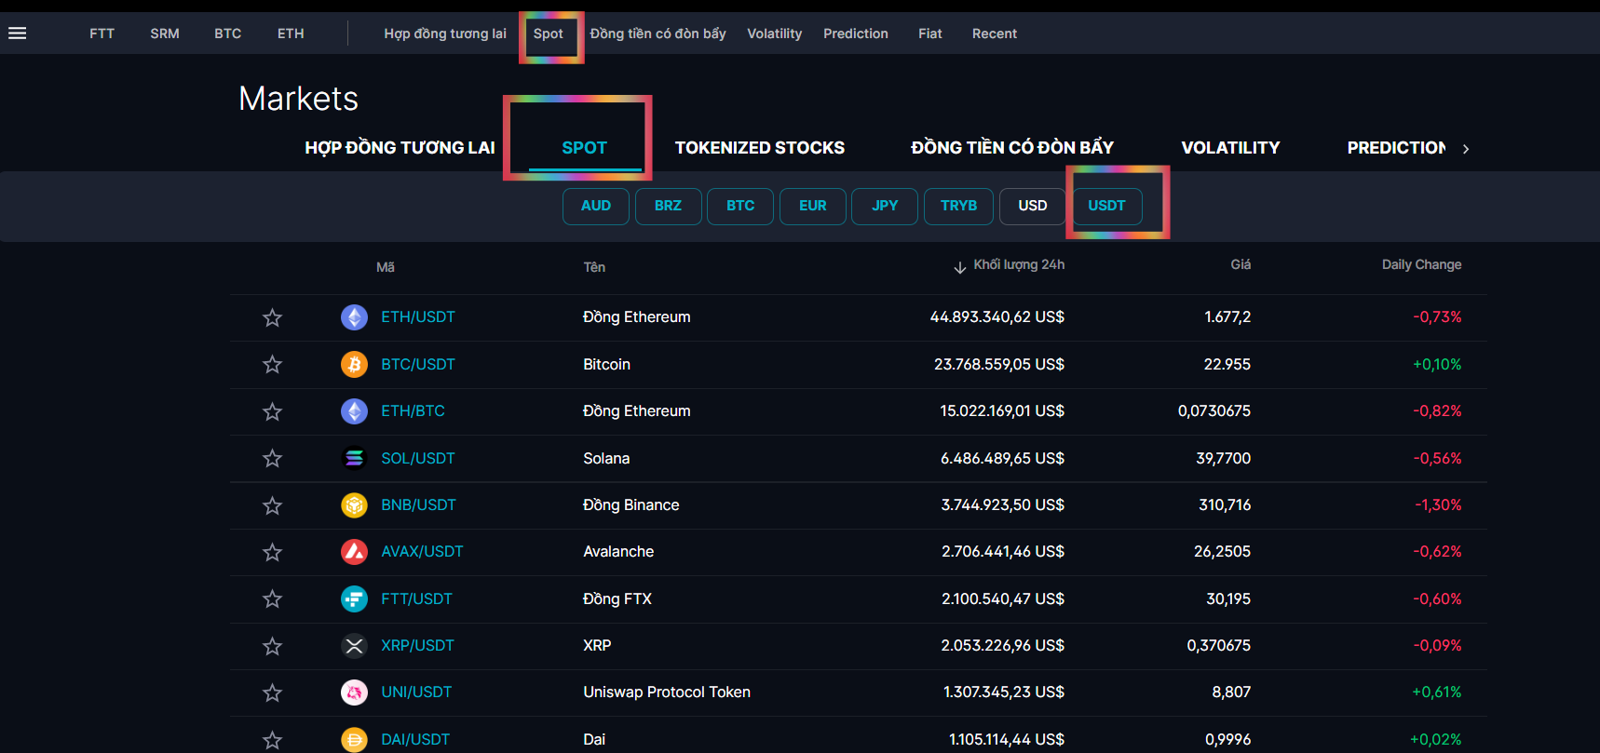Switch to TOKENIZED STOCKS tab
The image size is (1600, 753).
[x=760, y=148]
